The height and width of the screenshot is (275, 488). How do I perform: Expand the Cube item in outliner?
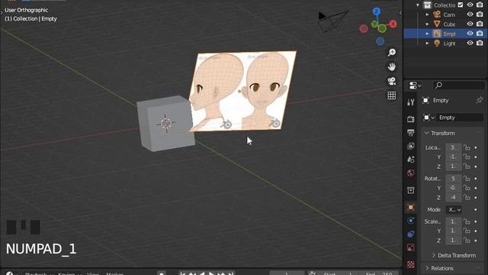click(x=427, y=24)
